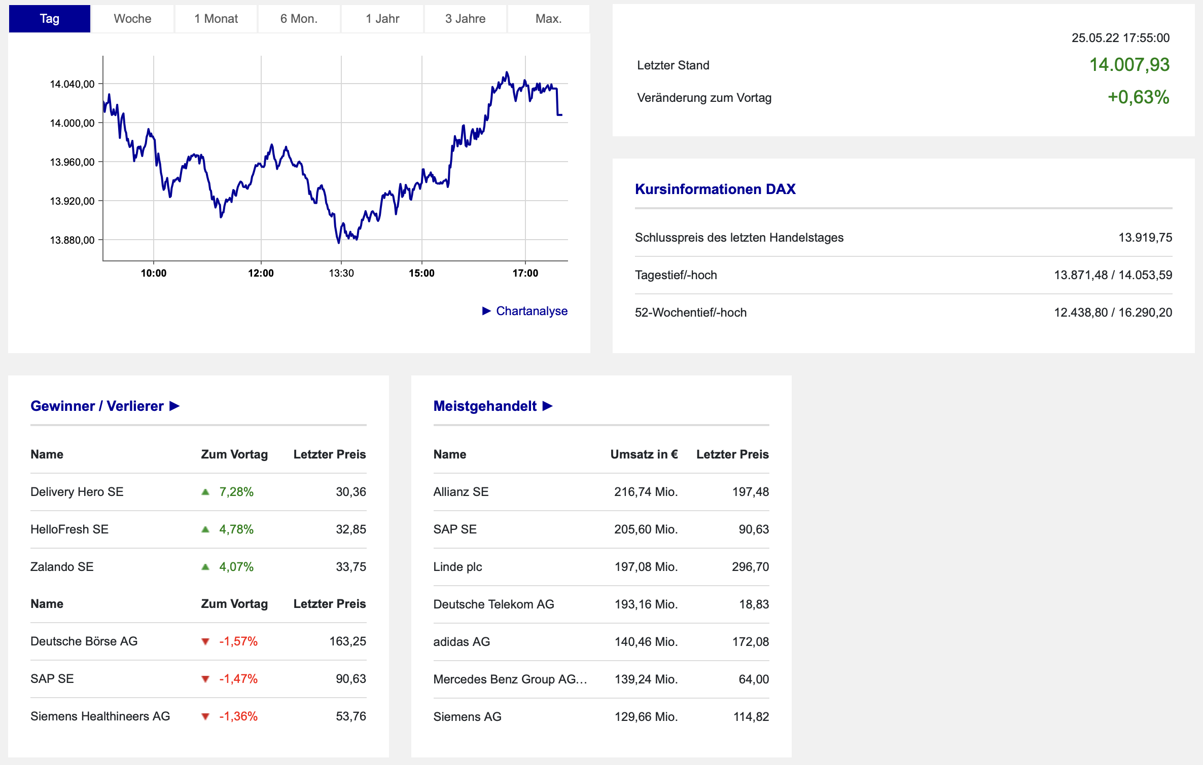Open the Chartanalyse link
This screenshot has width=1203, height=765.
coord(532,311)
